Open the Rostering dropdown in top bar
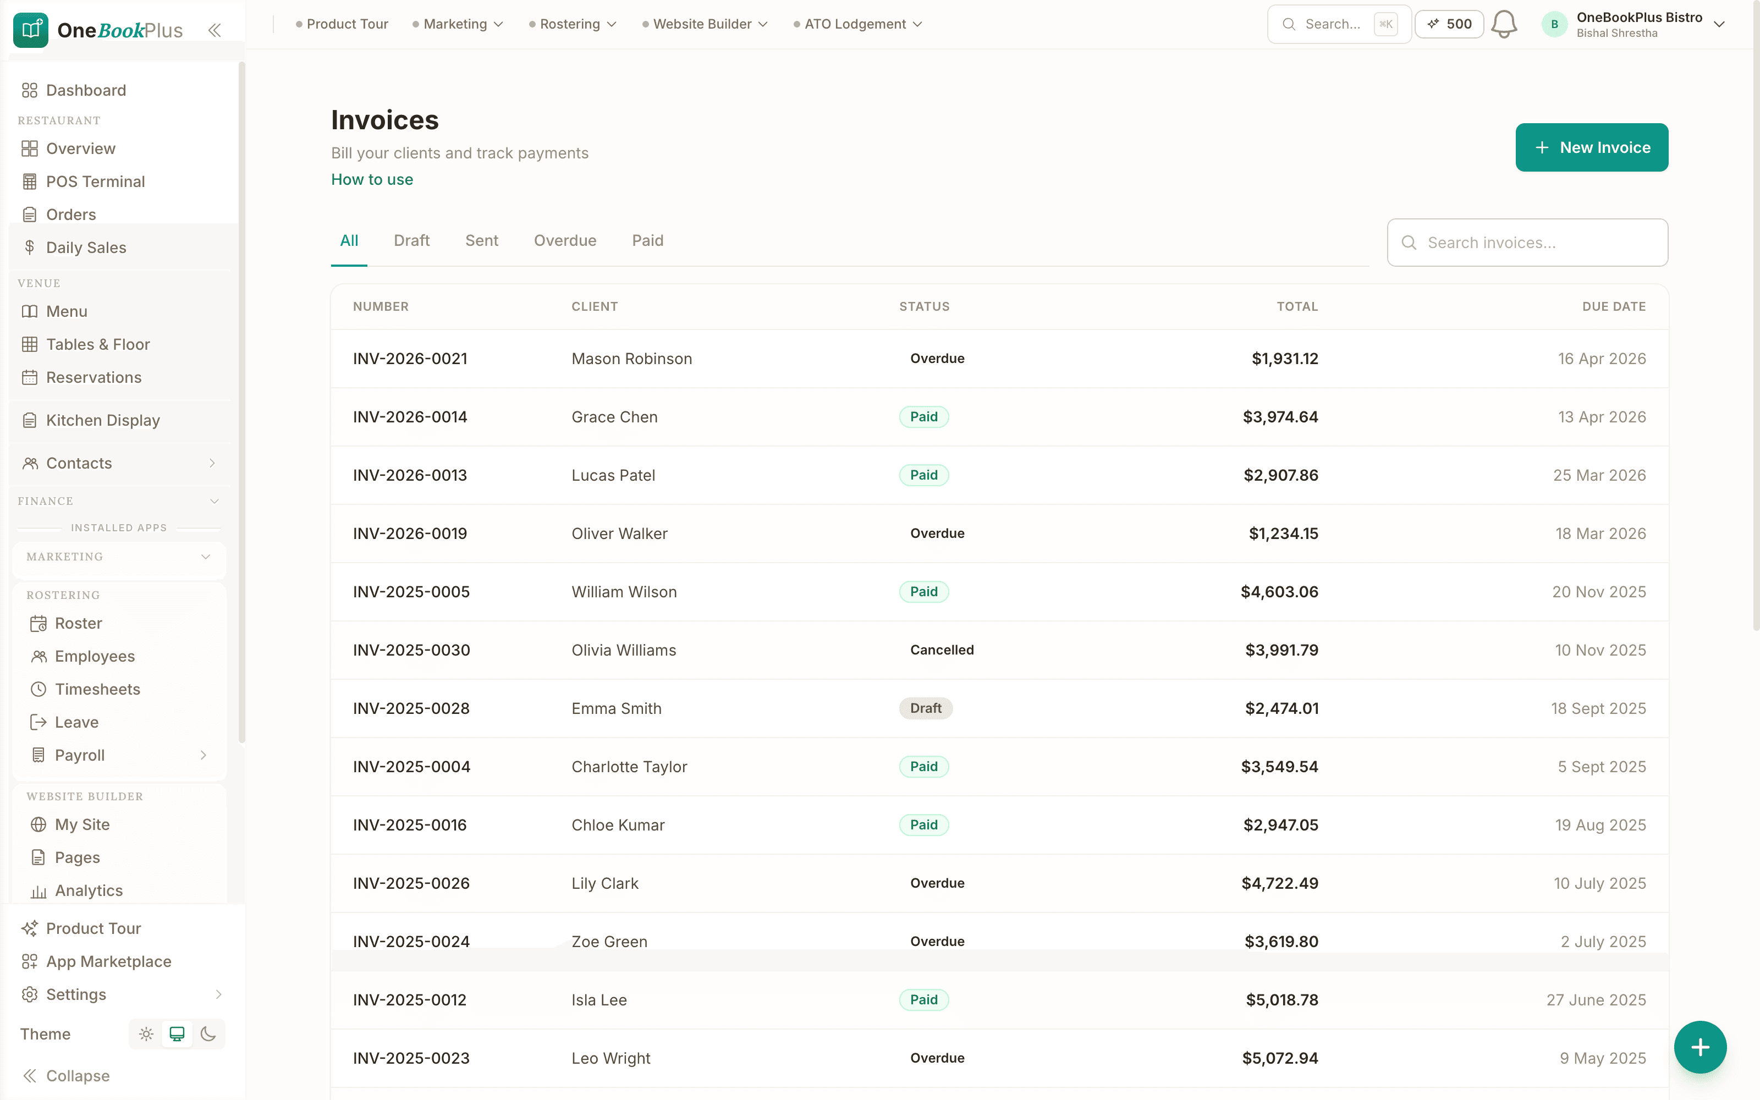Viewport: 1760px width, 1100px height. pyautogui.click(x=573, y=24)
